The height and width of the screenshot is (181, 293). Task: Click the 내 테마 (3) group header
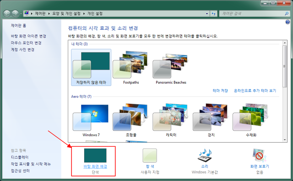point(79,44)
